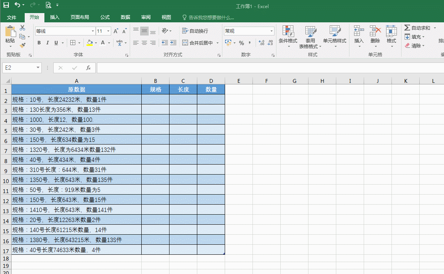Click Clear (清除) button
The width and height of the screenshot is (444, 274).
(x=413, y=45)
